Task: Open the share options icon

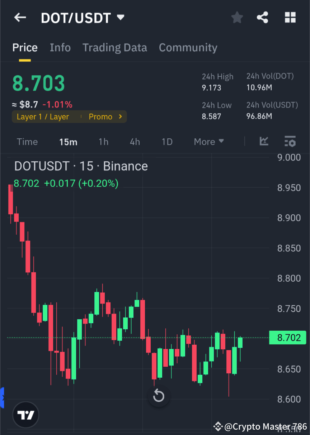Action: [x=263, y=17]
